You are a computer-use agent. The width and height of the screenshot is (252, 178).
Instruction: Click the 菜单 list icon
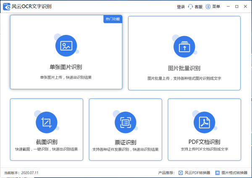pos(208,7)
